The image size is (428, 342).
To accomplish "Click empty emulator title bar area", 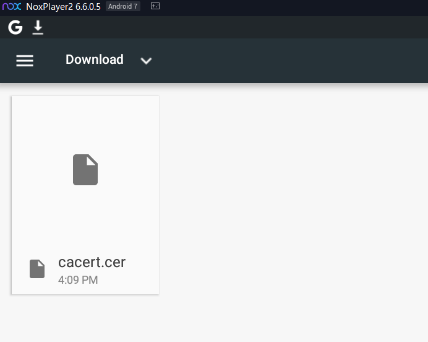I will (x=291, y=6).
